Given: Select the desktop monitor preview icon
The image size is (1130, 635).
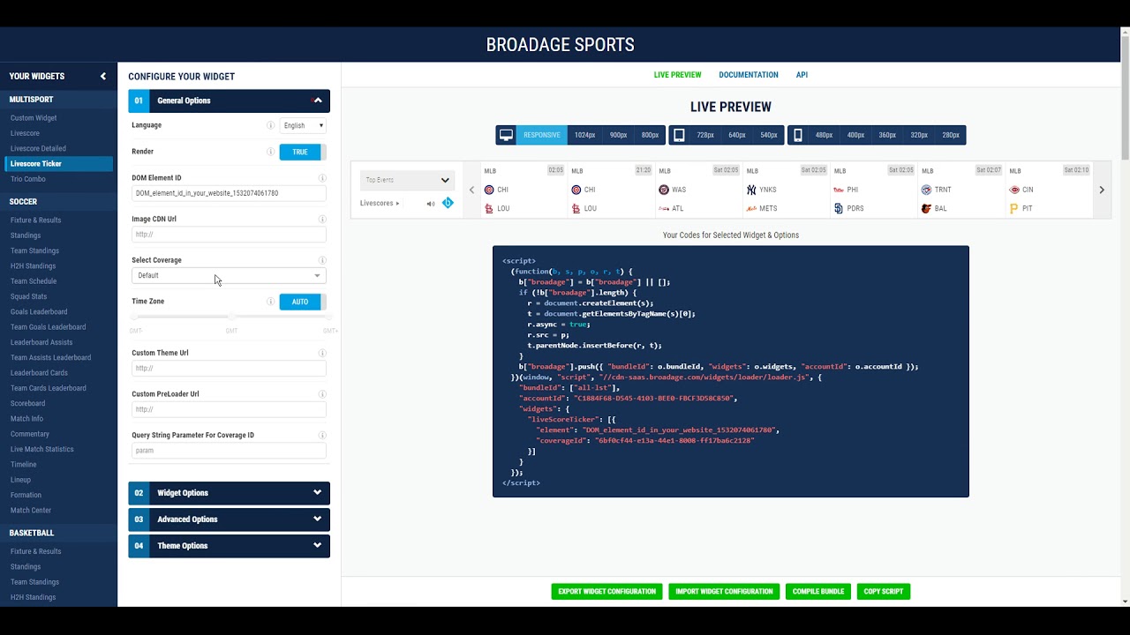Looking at the screenshot, I should coord(506,135).
